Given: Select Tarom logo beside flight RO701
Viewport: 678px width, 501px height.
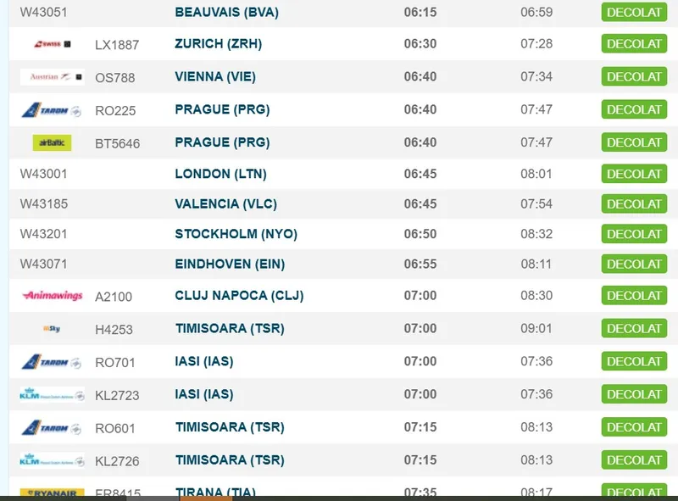Looking at the screenshot, I should pos(52,362).
